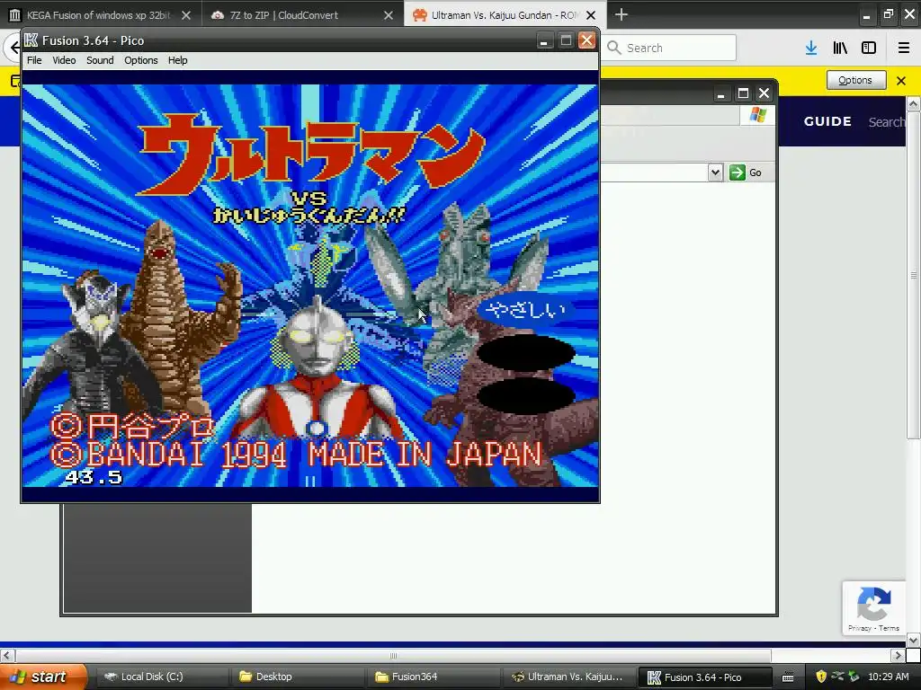Click the horizontal scrollbar thumb
Image resolution: width=921 pixels, height=690 pixels.
(x=393, y=655)
